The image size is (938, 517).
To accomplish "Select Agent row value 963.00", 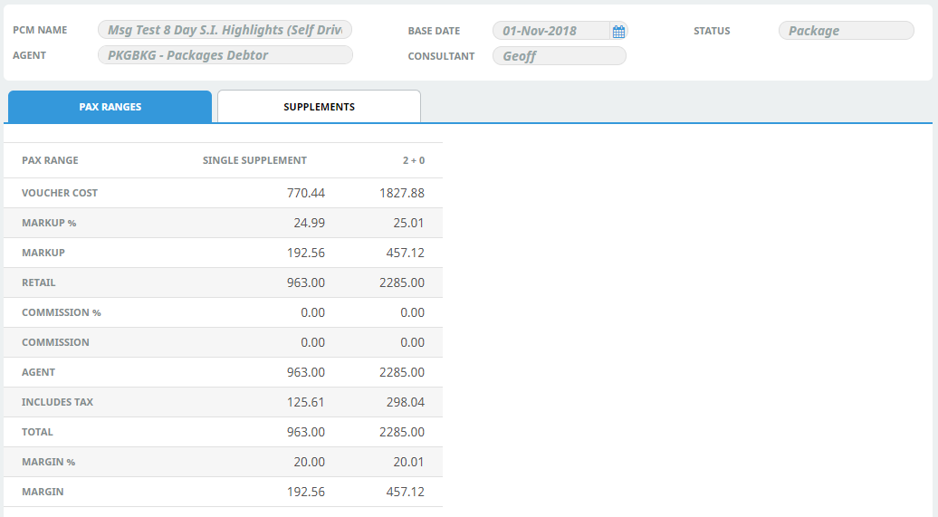I will coord(306,372).
